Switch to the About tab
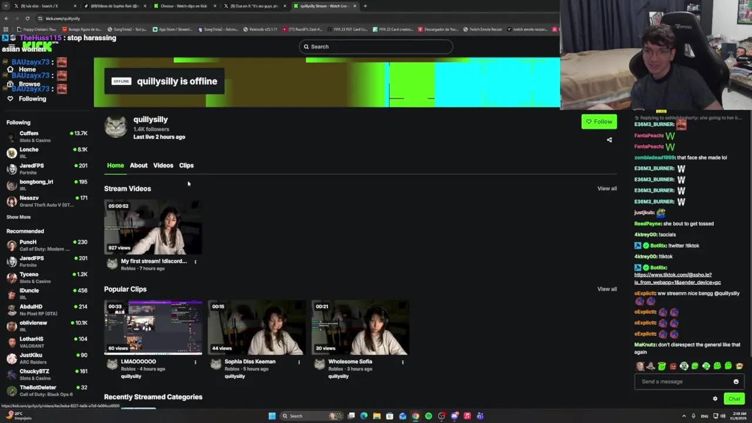 pos(139,166)
